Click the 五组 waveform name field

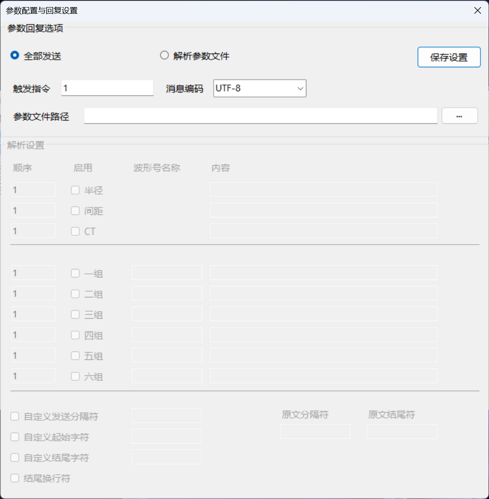tap(167, 355)
